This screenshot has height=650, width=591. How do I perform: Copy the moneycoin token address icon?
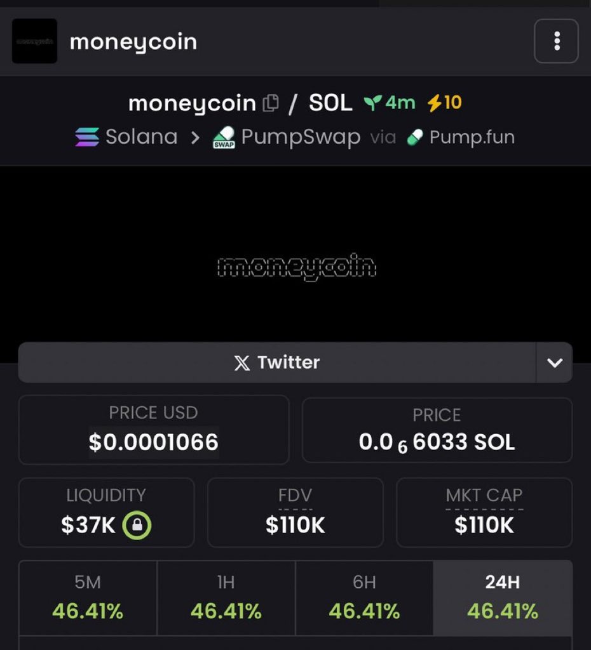click(271, 103)
